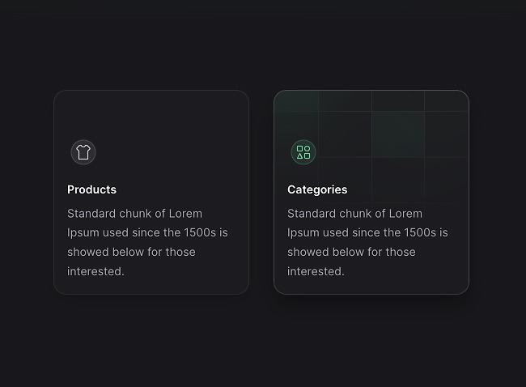
Task: Click the circle shape inside Categories icon
Action: pyautogui.click(x=307, y=148)
